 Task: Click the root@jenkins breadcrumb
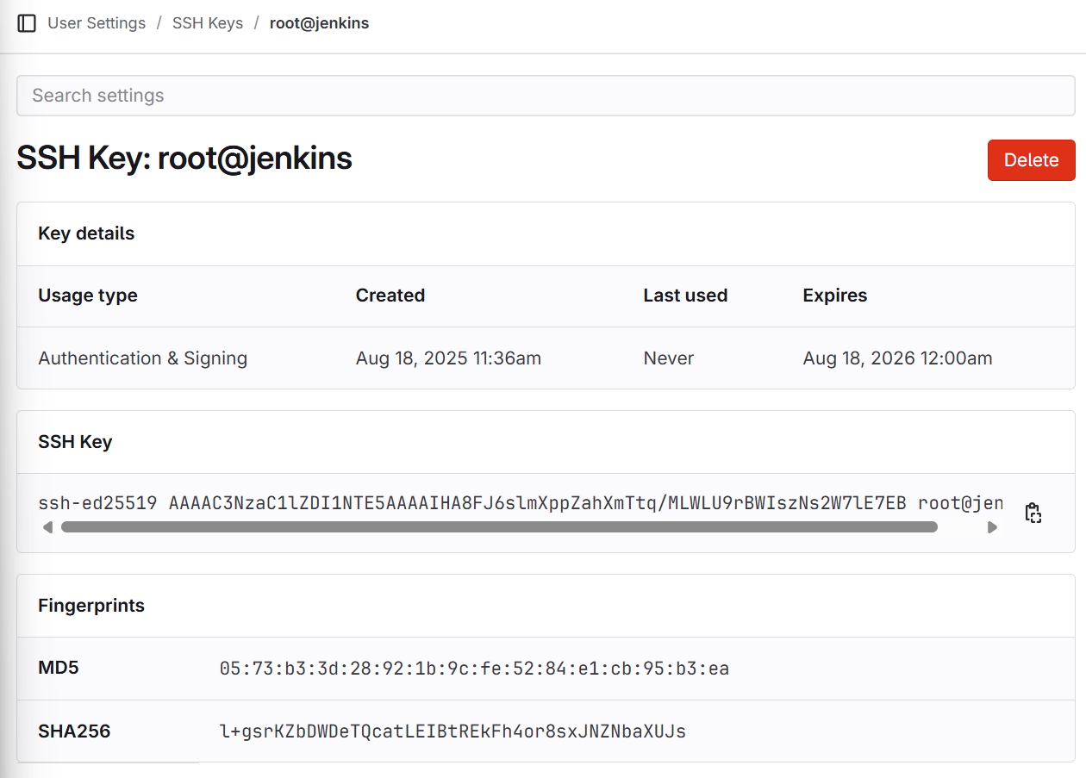coord(319,23)
